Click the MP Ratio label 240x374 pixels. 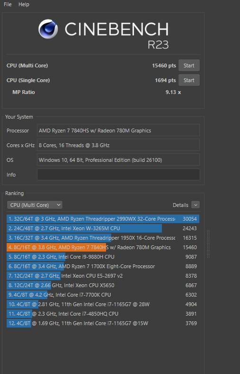24,92
